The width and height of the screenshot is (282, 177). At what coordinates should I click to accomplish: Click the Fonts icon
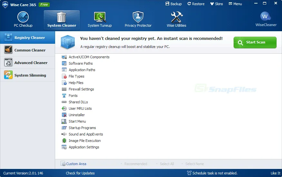click(64, 96)
